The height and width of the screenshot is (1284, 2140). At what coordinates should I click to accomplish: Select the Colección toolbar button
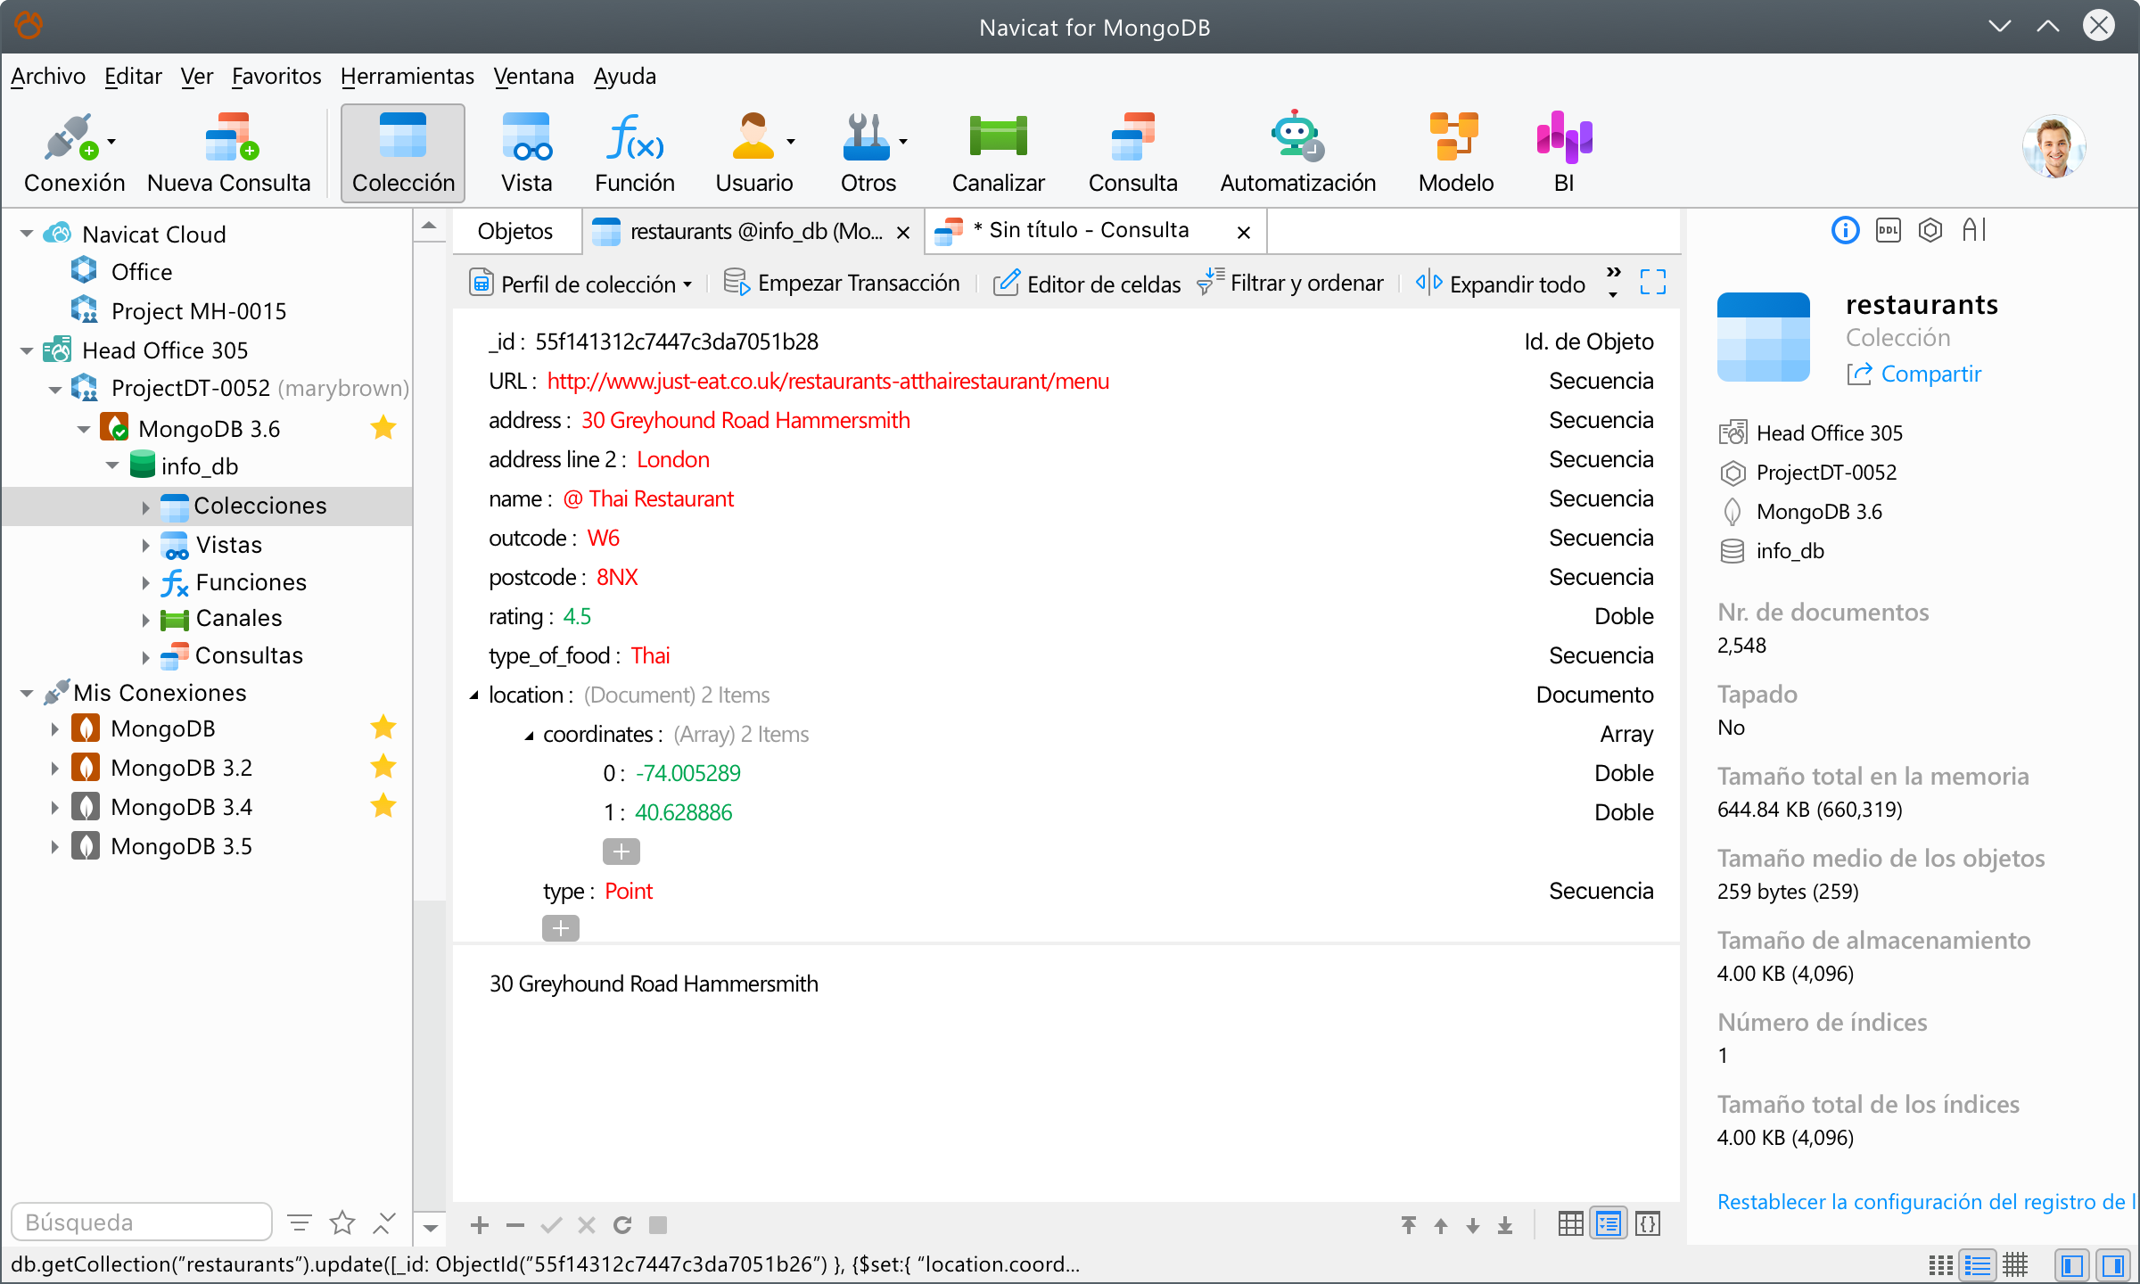(x=403, y=152)
